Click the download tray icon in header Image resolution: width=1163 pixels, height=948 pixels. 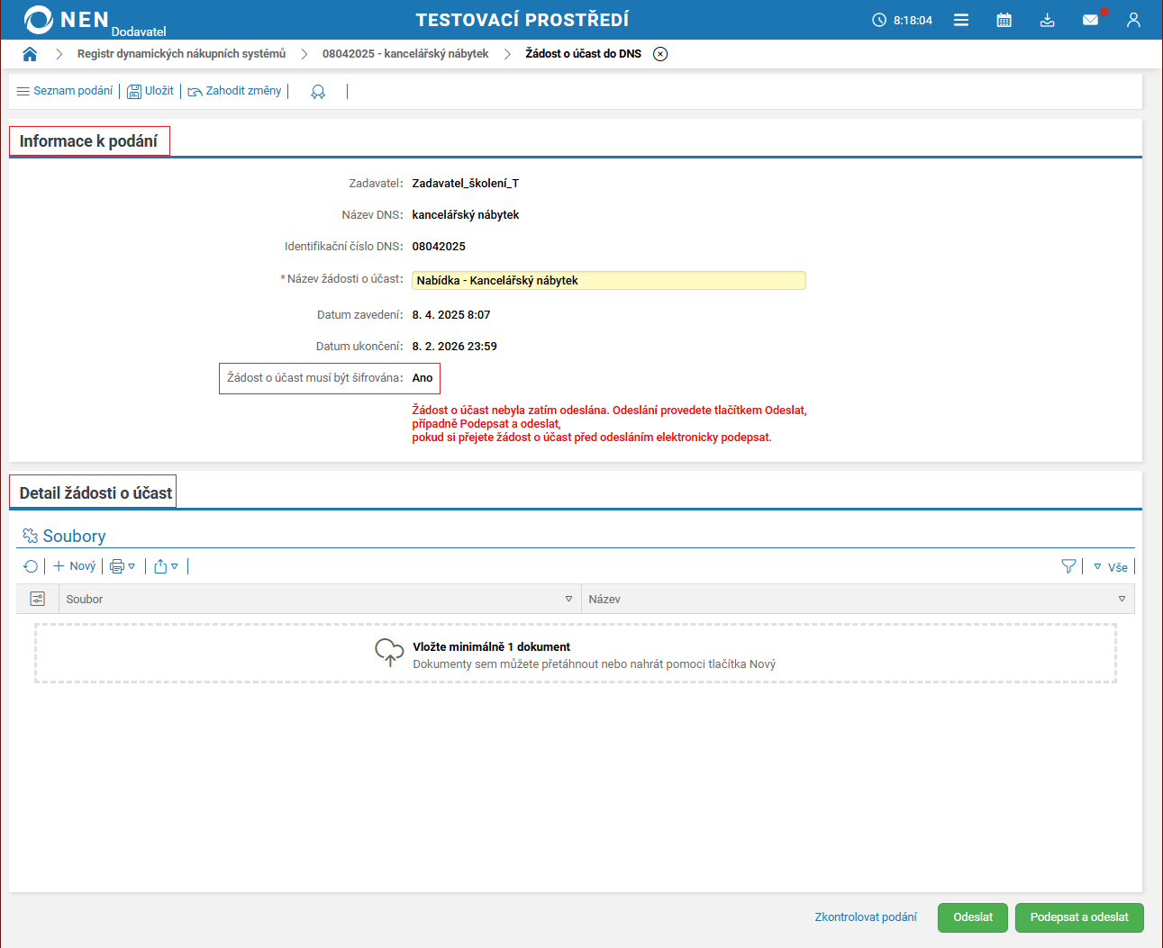1047,20
